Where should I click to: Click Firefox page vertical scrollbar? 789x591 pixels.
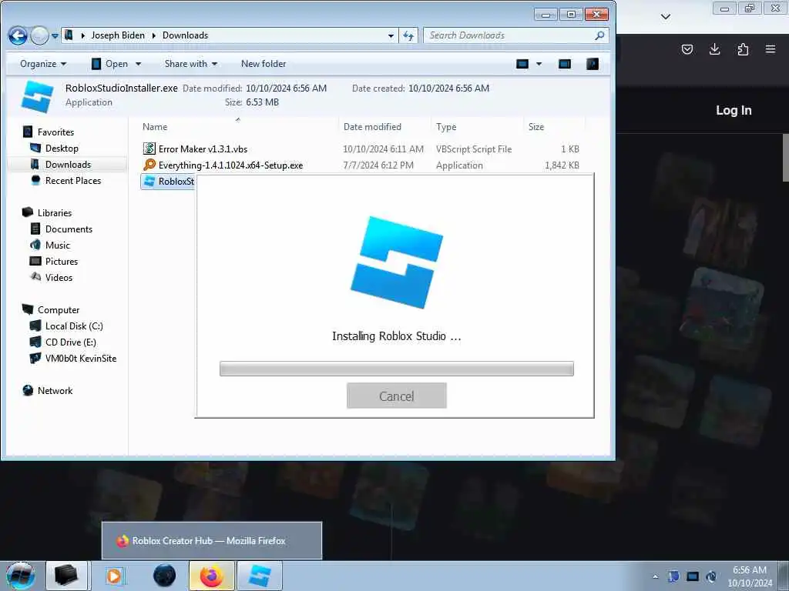pyautogui.click(x=785, y=157)
